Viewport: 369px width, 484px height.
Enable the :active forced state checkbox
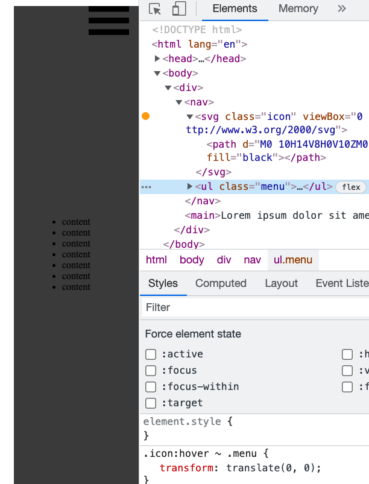pyautogui.click(x=151, y=354)
